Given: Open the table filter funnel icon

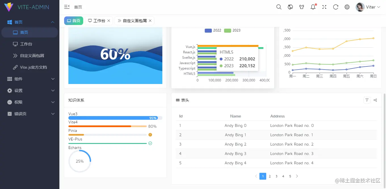Looking at the screenshot, I should point(367,100).
